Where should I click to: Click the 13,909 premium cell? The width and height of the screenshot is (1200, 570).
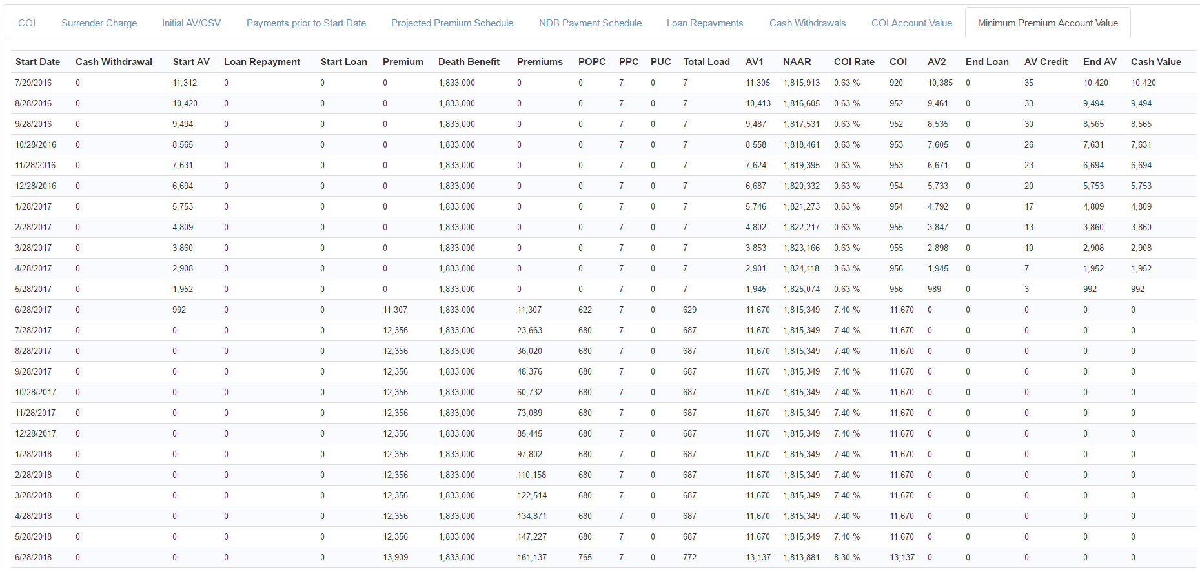click(395, 558)
